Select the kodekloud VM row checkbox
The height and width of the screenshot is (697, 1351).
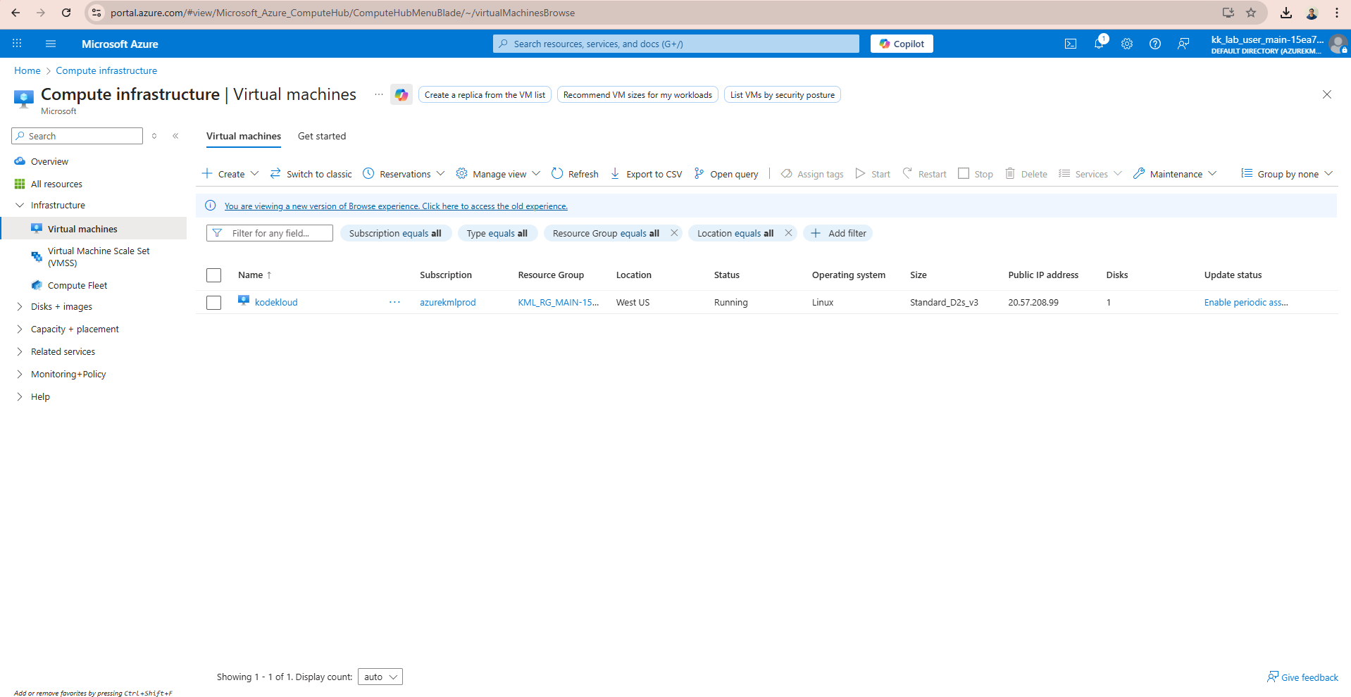pos(214,303)
